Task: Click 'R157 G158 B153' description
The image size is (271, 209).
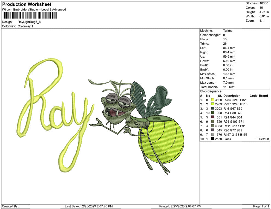Action: point(235,135)
